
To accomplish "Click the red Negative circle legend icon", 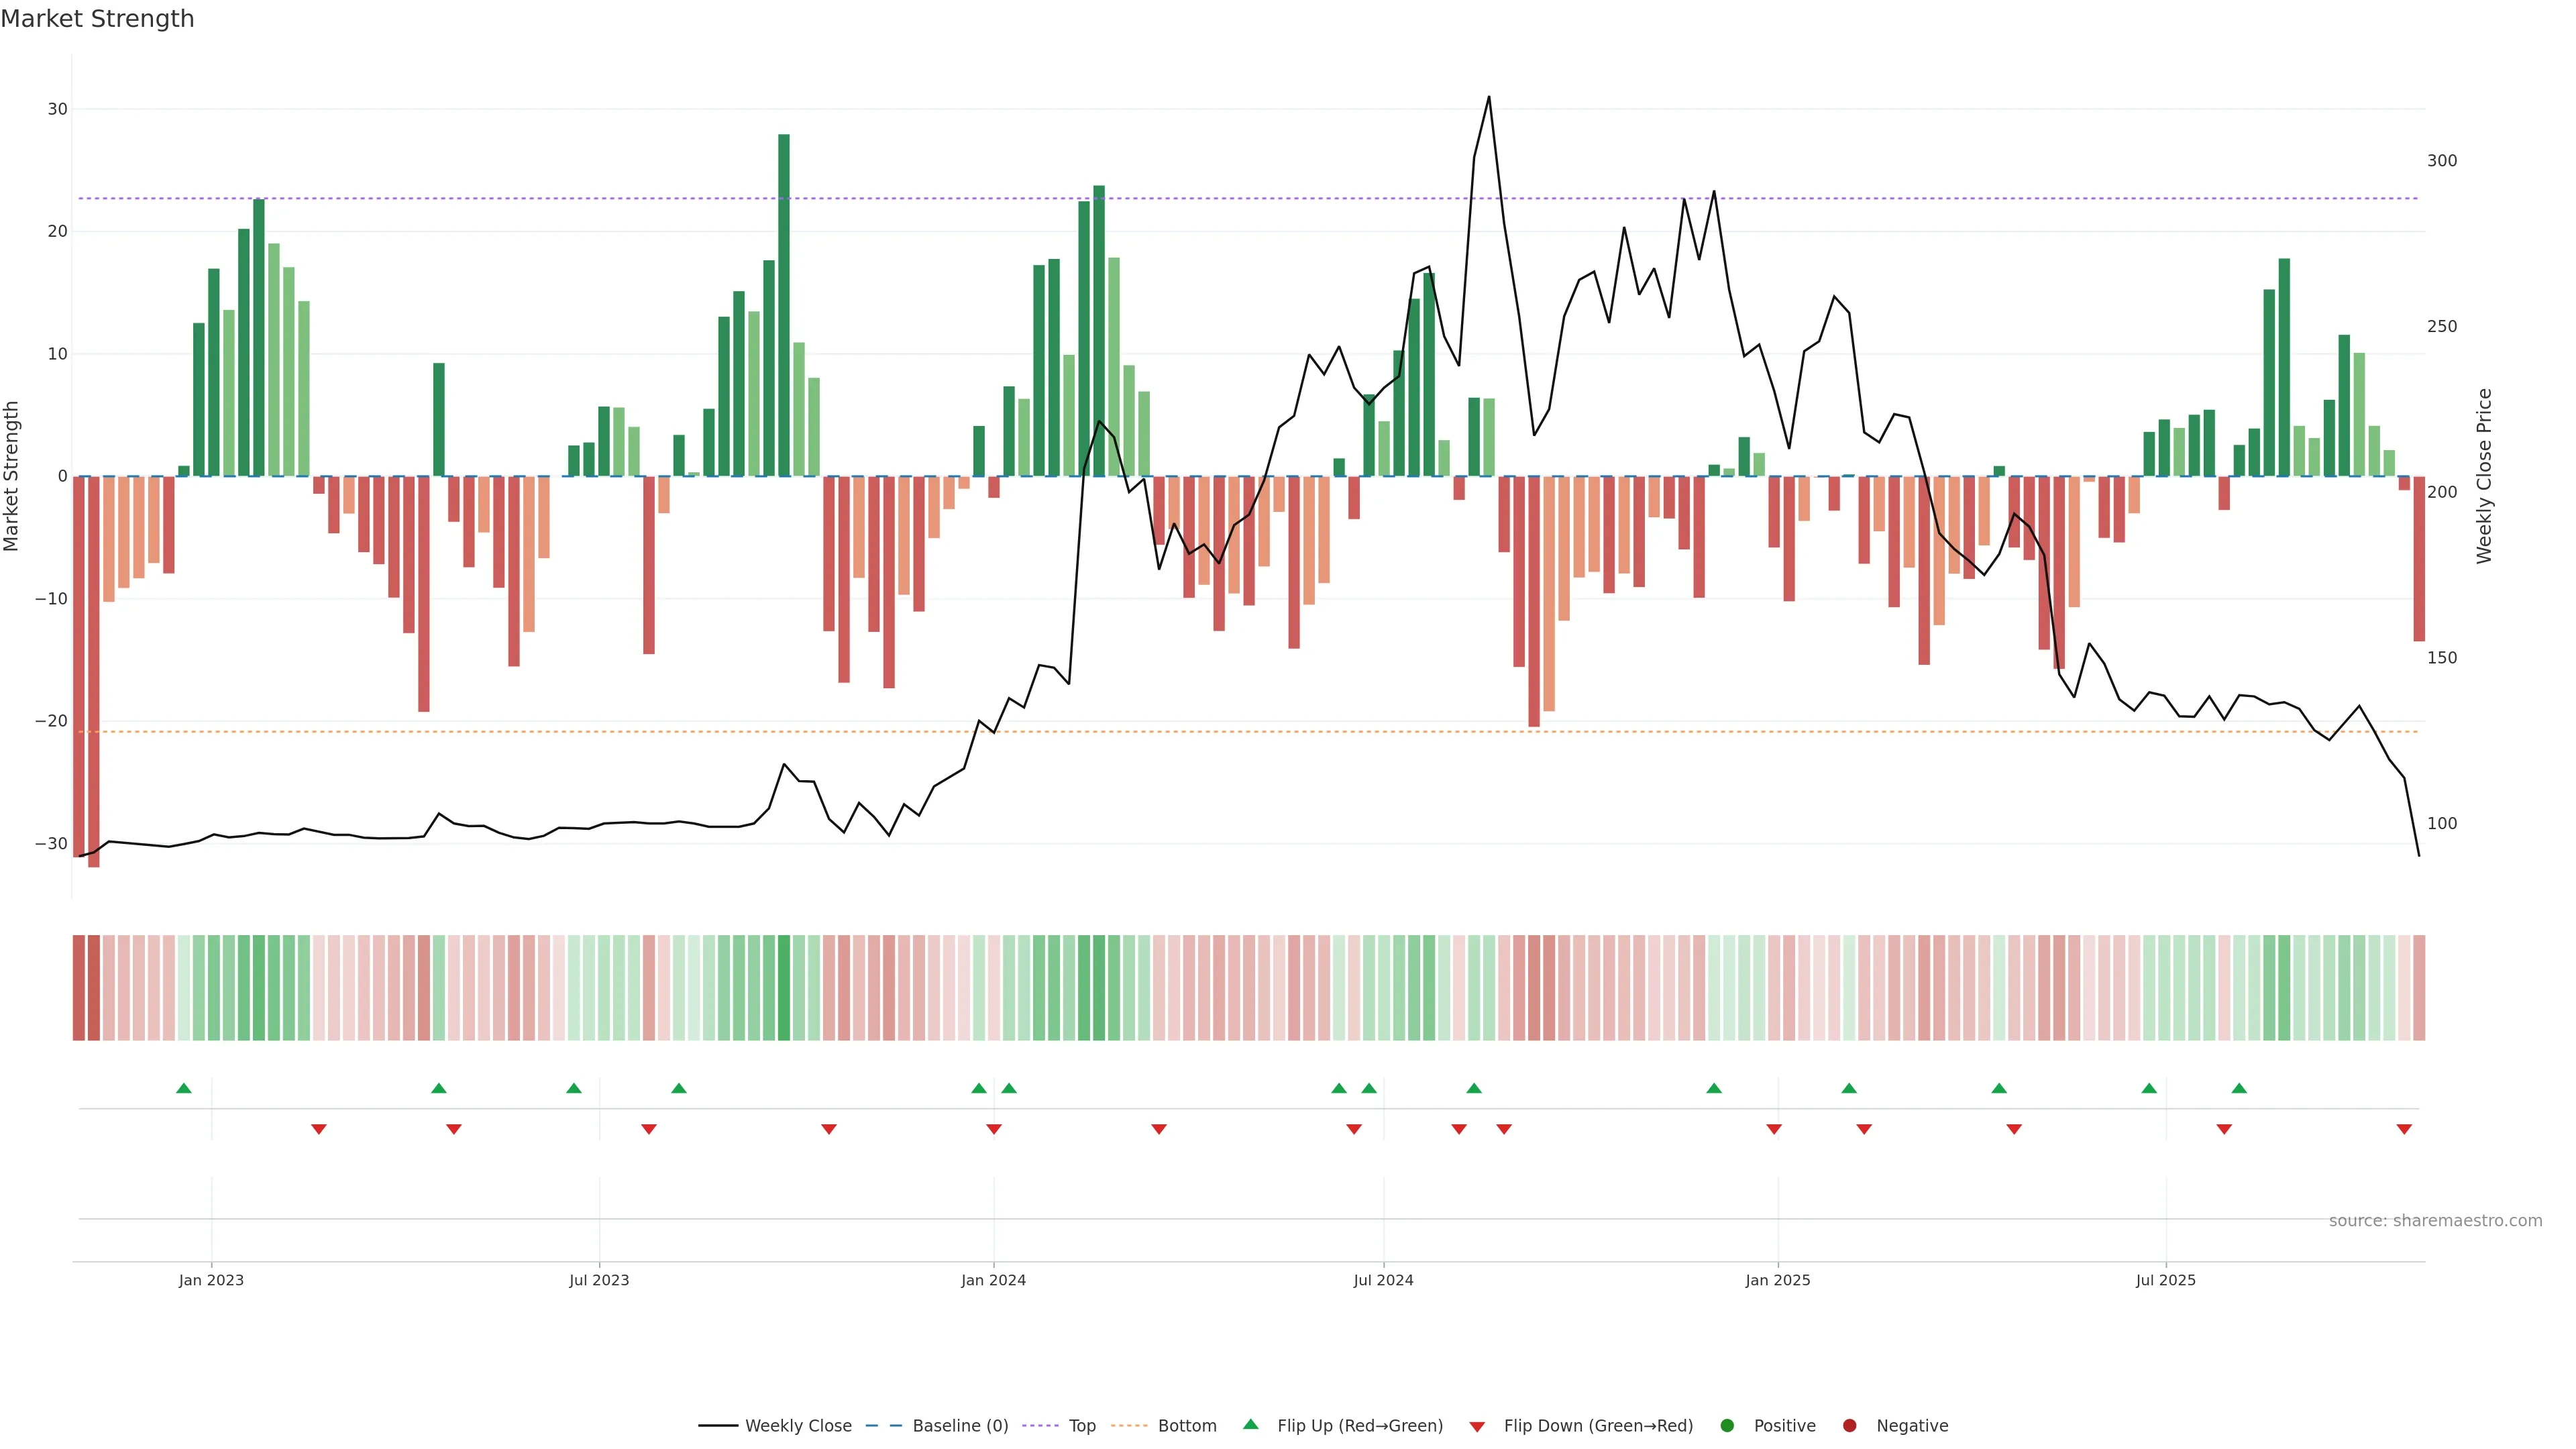I will click(1849, 1426).
